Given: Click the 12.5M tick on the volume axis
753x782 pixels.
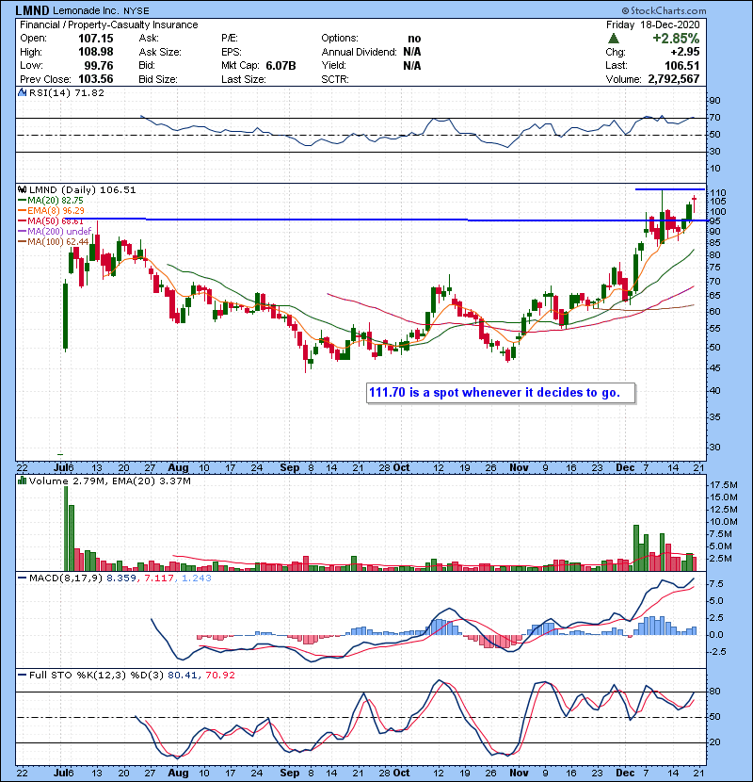Looking at the screenshot, I should click(x=723, y=509).
